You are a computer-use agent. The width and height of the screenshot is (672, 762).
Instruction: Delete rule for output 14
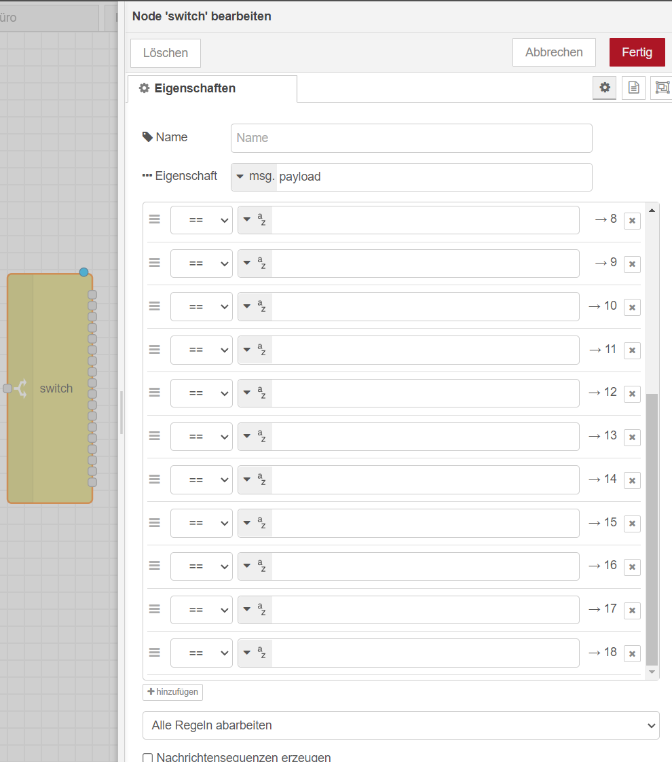[632, 480]
